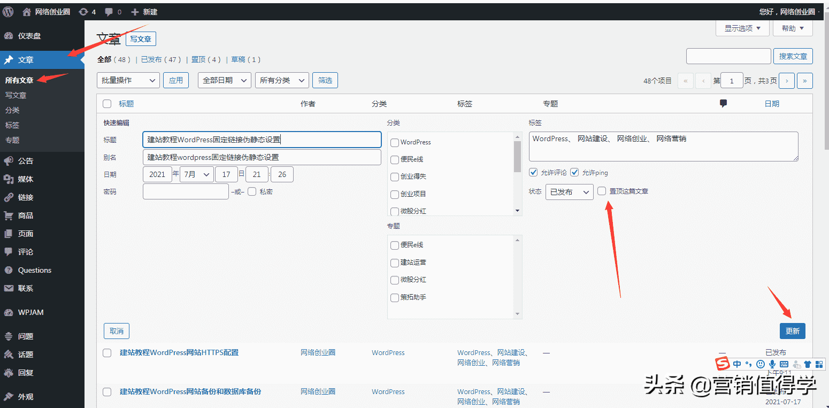The height and width of the screenshot is (408, 829).
Task: Open the 媒体 media icon
Action: [9, 179]
